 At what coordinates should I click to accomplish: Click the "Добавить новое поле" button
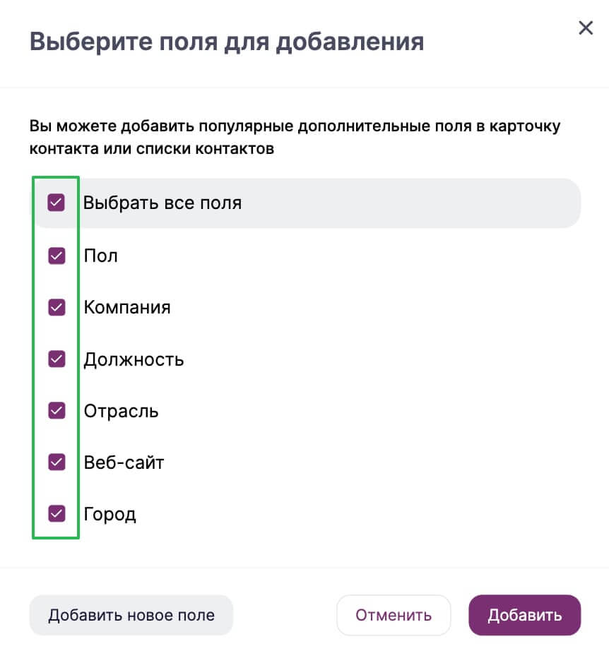pos(131,615)
